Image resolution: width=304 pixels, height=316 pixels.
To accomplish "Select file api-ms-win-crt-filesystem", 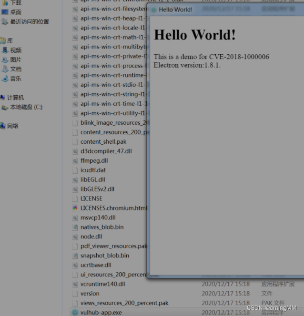I will [113, 9].
